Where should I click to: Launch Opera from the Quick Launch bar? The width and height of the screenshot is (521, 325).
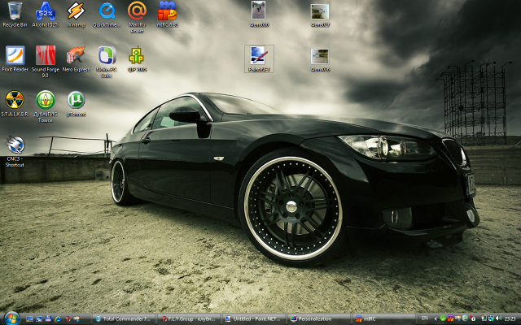tap(68, 318)
